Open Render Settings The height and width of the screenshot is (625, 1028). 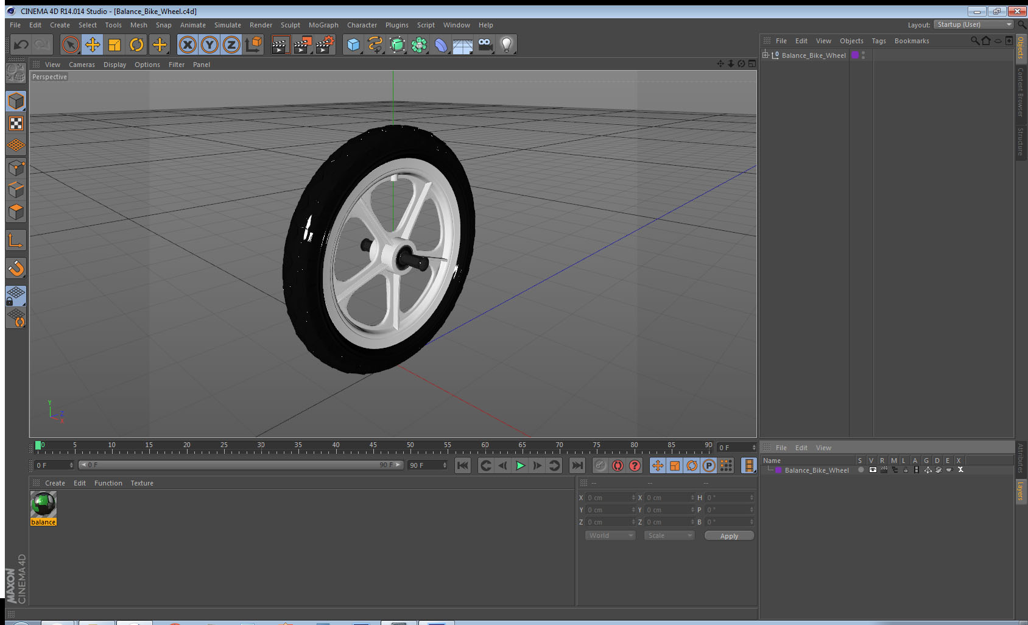tap(325, 44)
